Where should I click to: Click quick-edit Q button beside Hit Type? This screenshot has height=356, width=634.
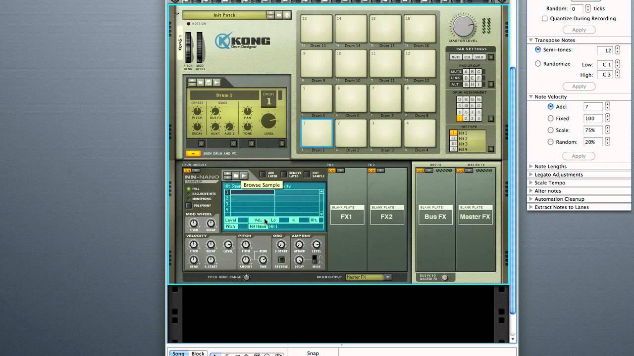click(491, 149)
